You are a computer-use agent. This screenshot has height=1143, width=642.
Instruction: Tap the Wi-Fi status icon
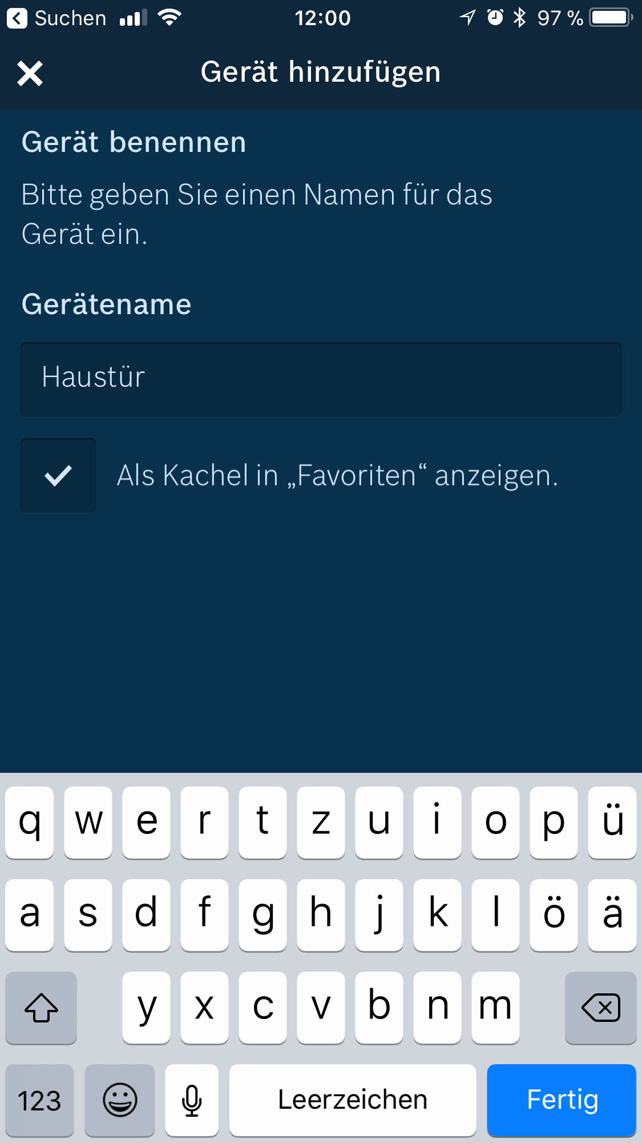[x=169, y=18]
